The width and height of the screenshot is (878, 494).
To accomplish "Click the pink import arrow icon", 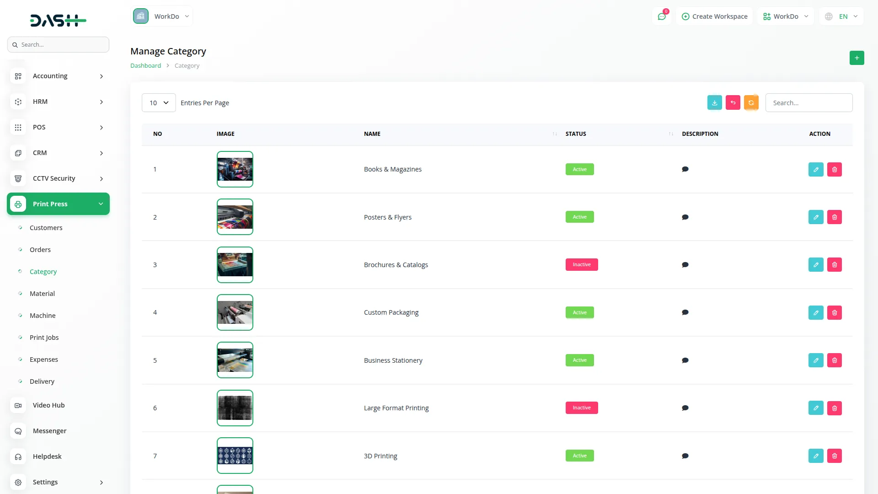I will [x=733, y=103].
